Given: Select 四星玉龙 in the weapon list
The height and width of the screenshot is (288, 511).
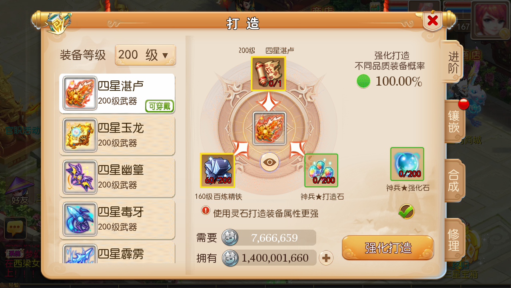Looking at the screenshot, I should pos(117,136).
